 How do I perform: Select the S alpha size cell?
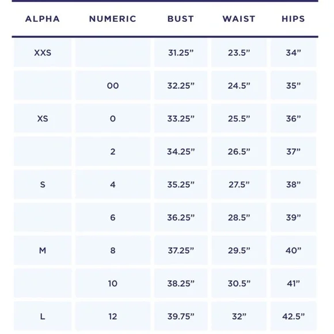[43, 184]
